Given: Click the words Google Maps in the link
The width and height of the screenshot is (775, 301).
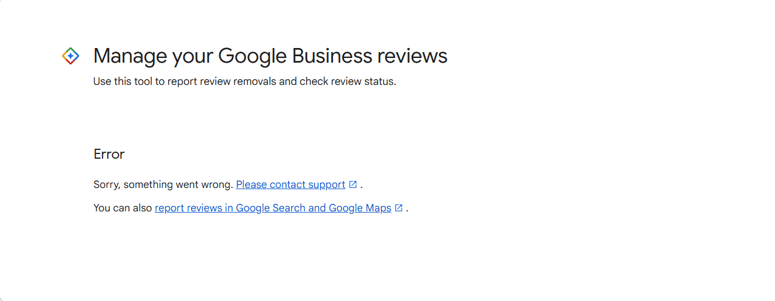Looking at the screenshot, I should pyautogui.click(x=360, y=208).
